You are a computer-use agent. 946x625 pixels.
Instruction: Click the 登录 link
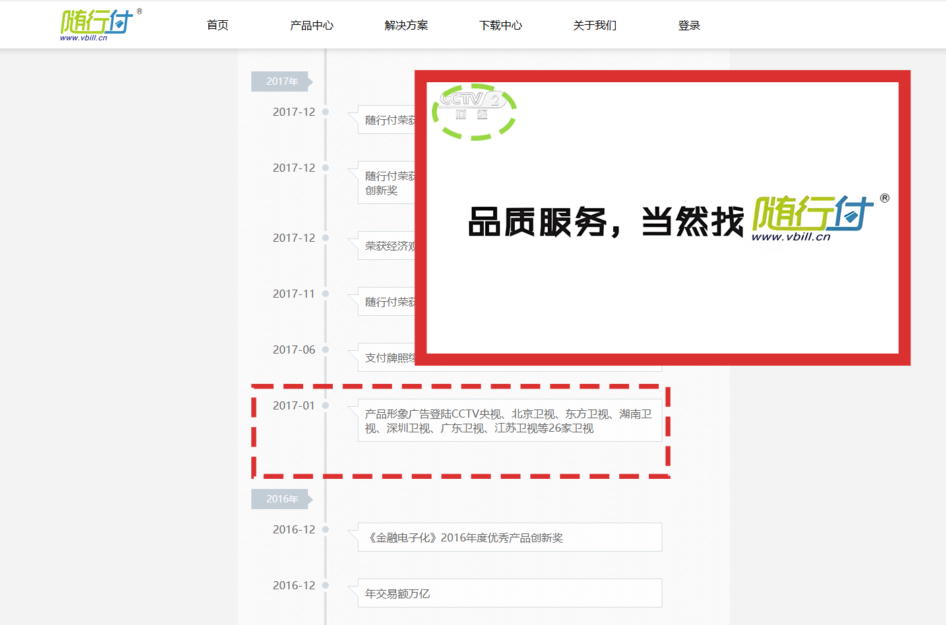pyautogui.click(x=689, y=26)
